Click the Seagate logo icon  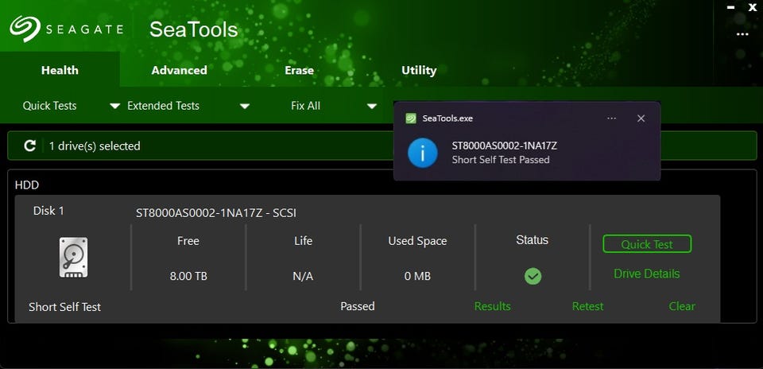coord(25,29)
